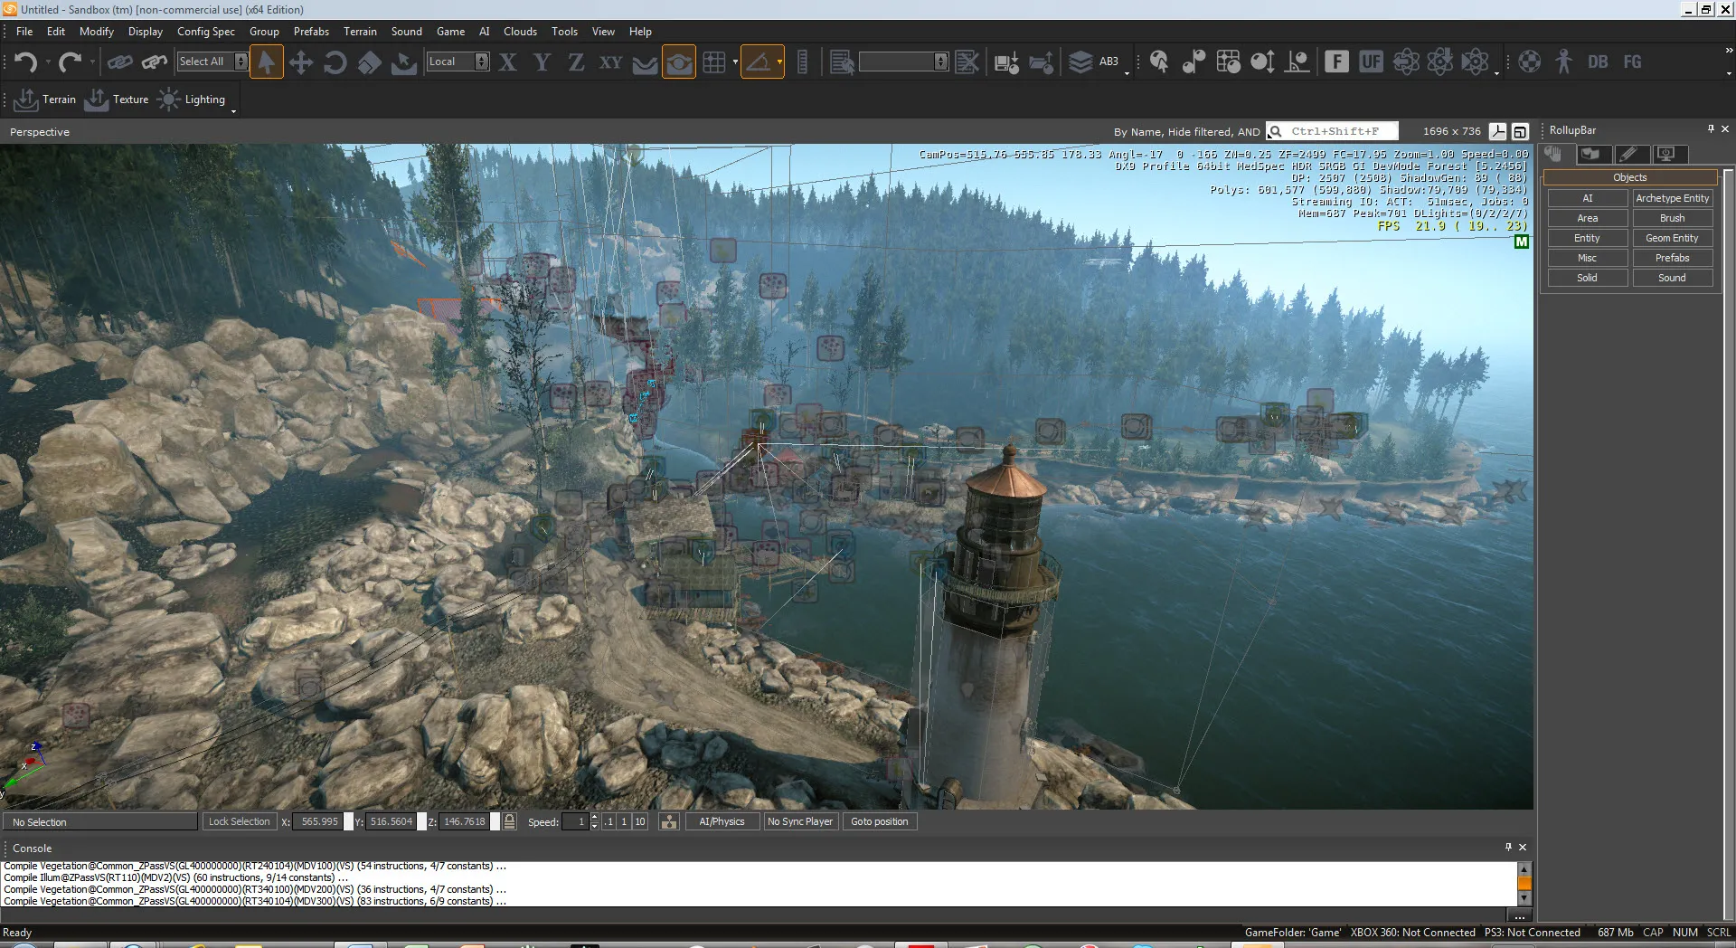Expand the undo history dropdown arrow
Viewport: 1736px width, 948px height.
click(48, 62)
